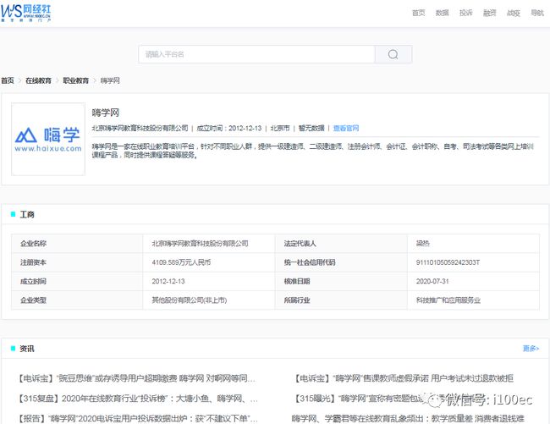Open the 数据 top navigation item
Image resolution: width=550 pixels, height=424 pixels.
(442, 13)
